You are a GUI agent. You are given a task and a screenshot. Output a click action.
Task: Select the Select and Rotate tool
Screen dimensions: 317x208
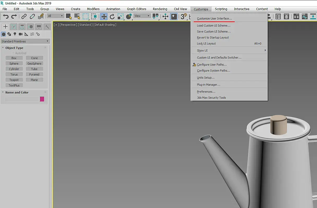click(x=112, y=17)
